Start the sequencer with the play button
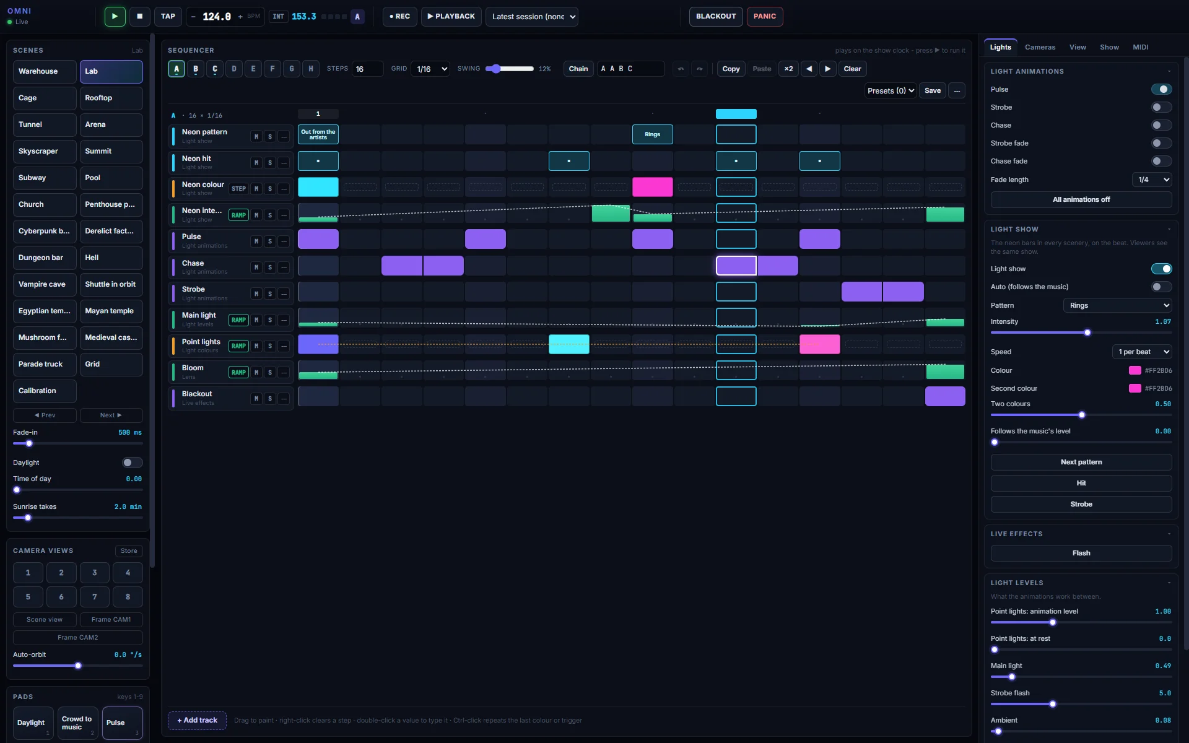The height and width of the screenshot is (743, 1189). tap(115, 16)
